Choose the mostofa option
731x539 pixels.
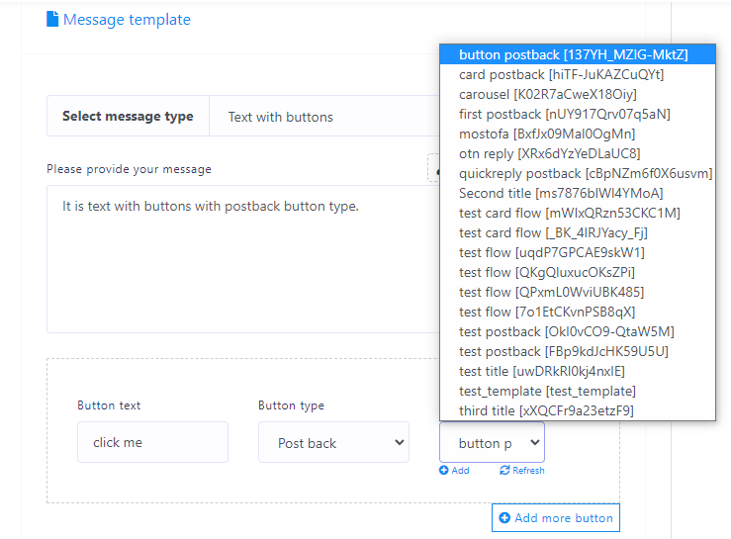tap(547, 134)
